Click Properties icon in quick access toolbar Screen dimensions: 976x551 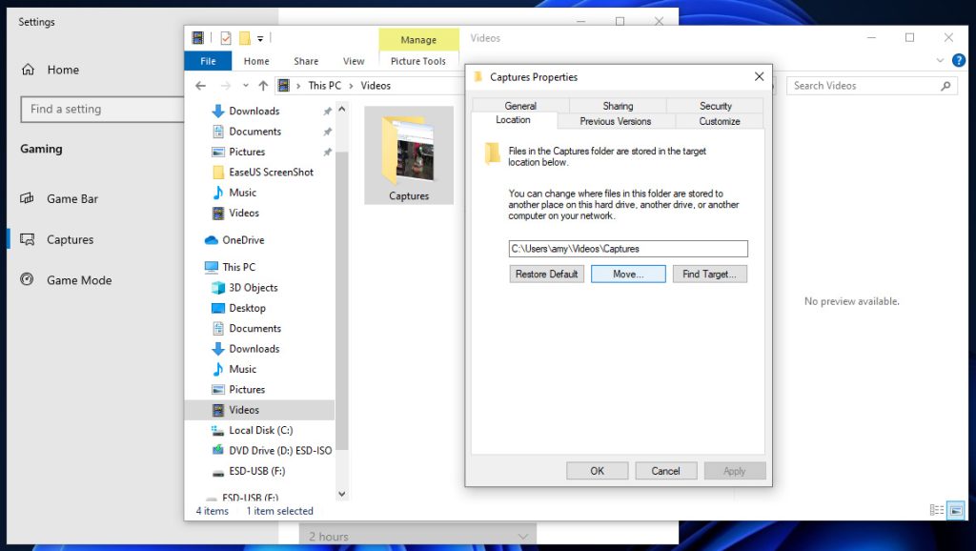tap(226, 38)
